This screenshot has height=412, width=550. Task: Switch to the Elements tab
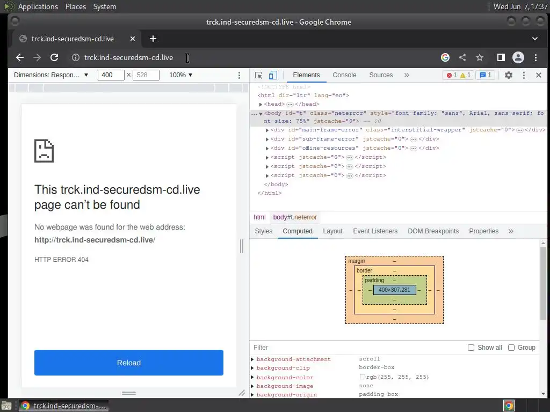click(306, 75)
